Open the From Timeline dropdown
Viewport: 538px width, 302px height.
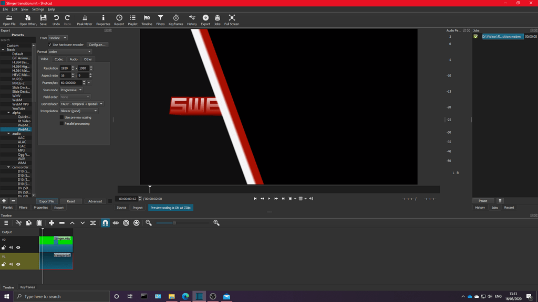58,38
